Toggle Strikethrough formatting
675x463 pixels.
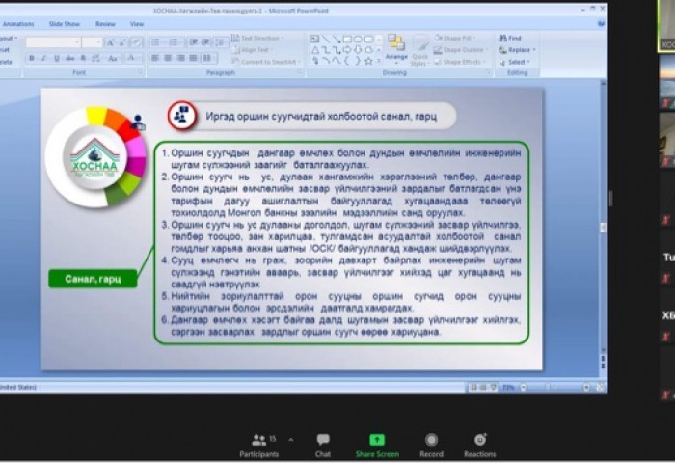coord(69,58)
